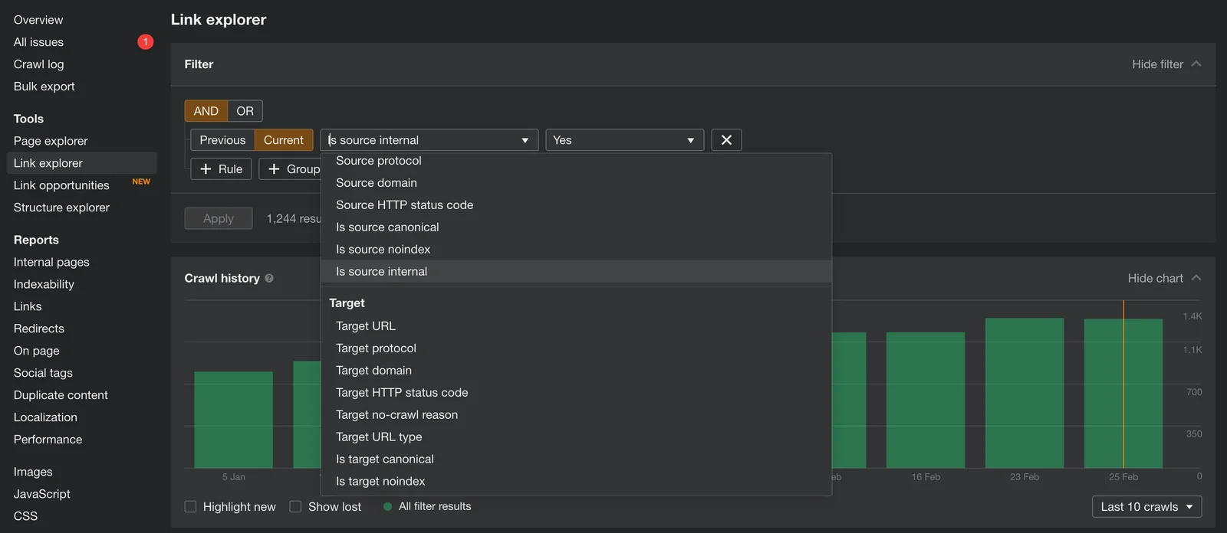Choose Is source canonical option

point(387,227)
